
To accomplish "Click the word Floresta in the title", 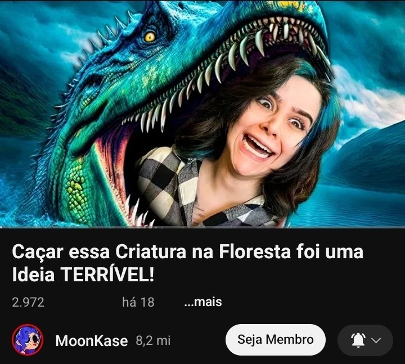I will [255, 251].
